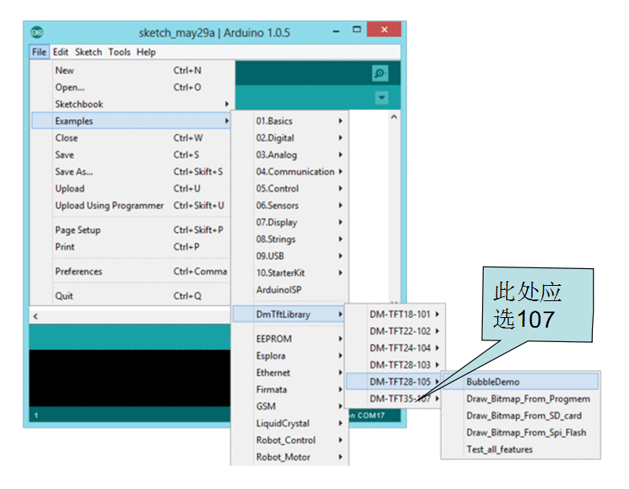Screen dimensions: 629x489
Task: Maximize the Arduino window
Action: (357, 30)
